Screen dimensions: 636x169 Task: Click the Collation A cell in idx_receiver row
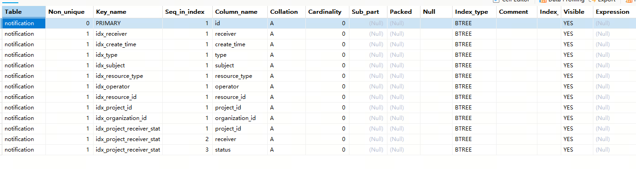tap(287, 33)
